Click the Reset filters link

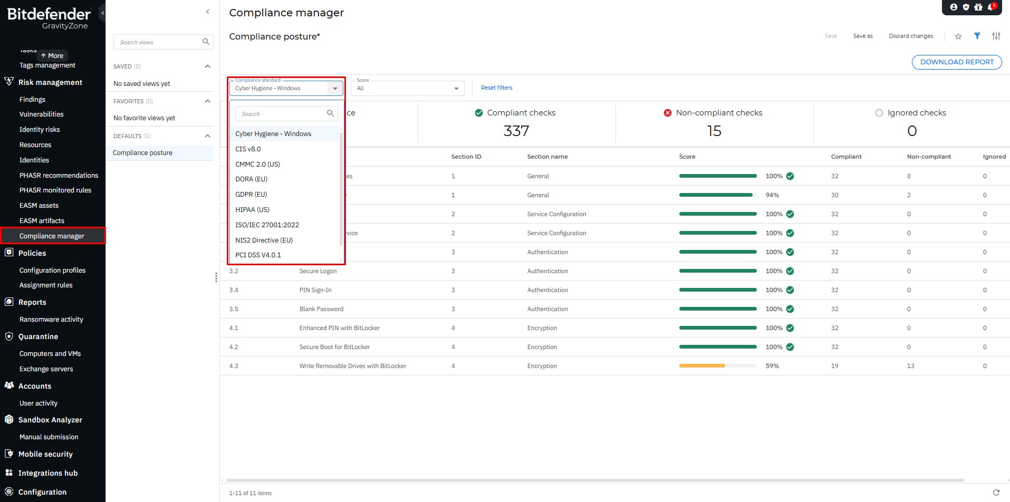(496, 88)
